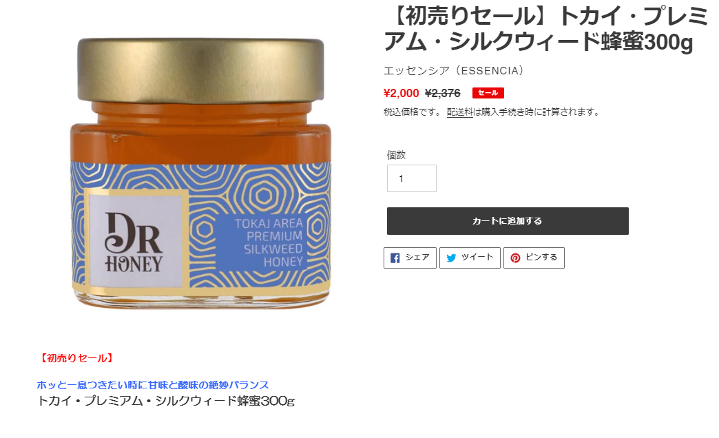Click the red 【初売りセール】 description text
Image resolution: width=719 pixels, height=438 pixels.
click(76, 358)
